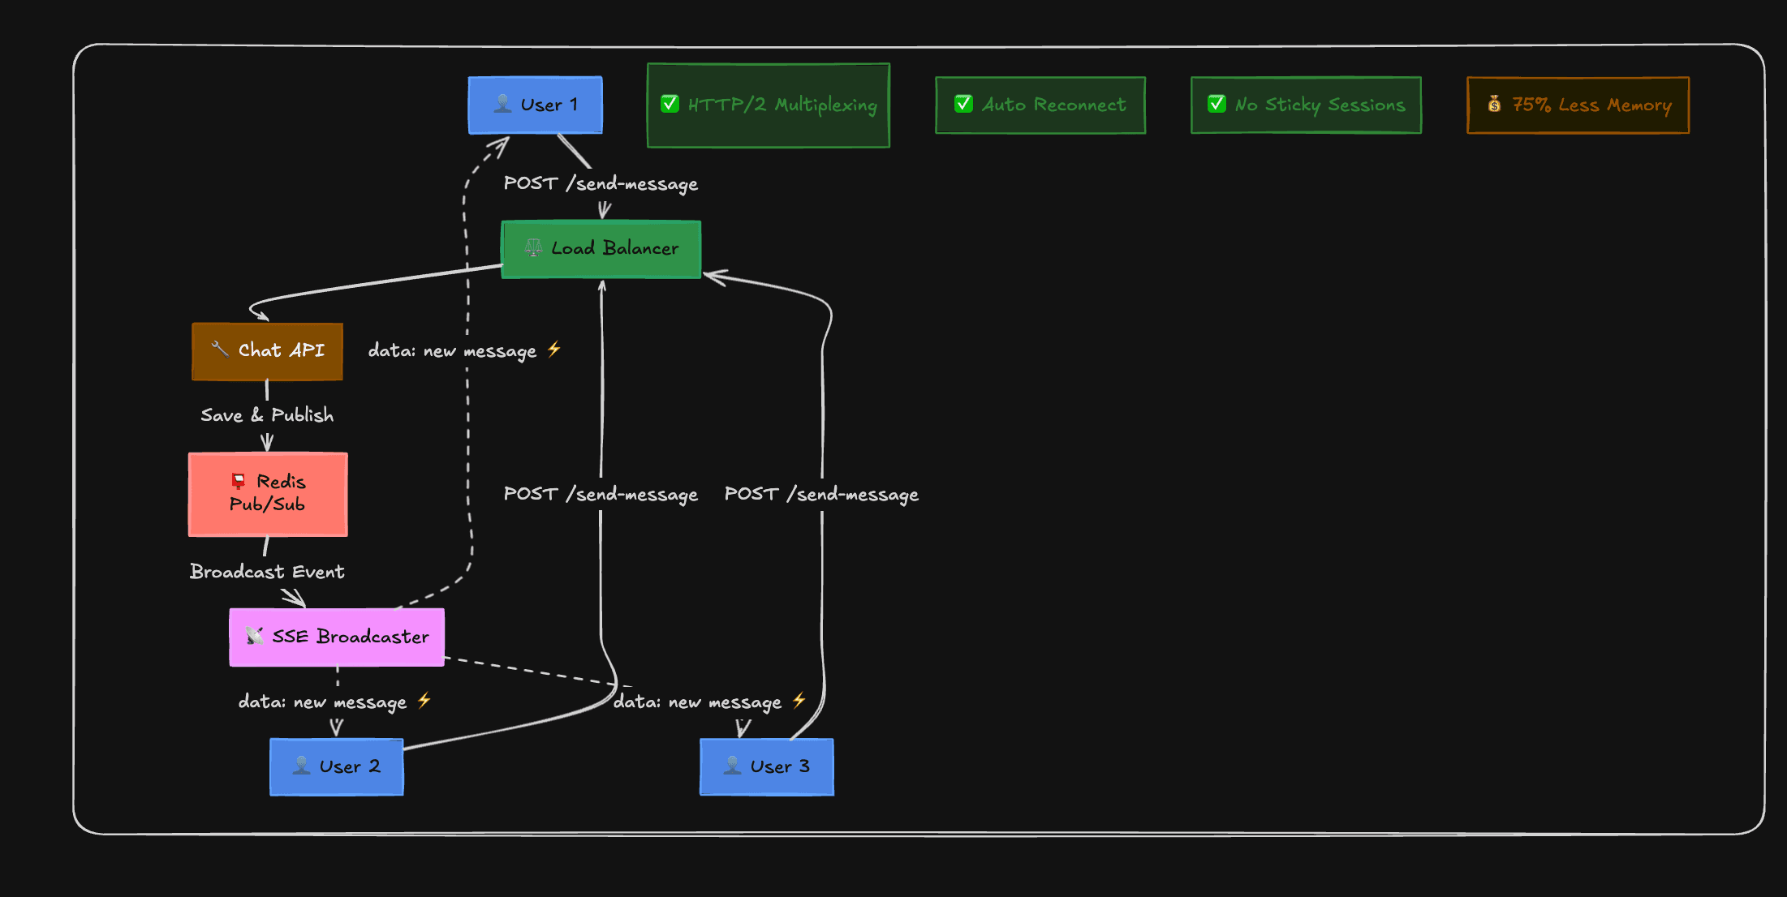
Task: Click the Broadcast Event label
Action: coord(267,571)
